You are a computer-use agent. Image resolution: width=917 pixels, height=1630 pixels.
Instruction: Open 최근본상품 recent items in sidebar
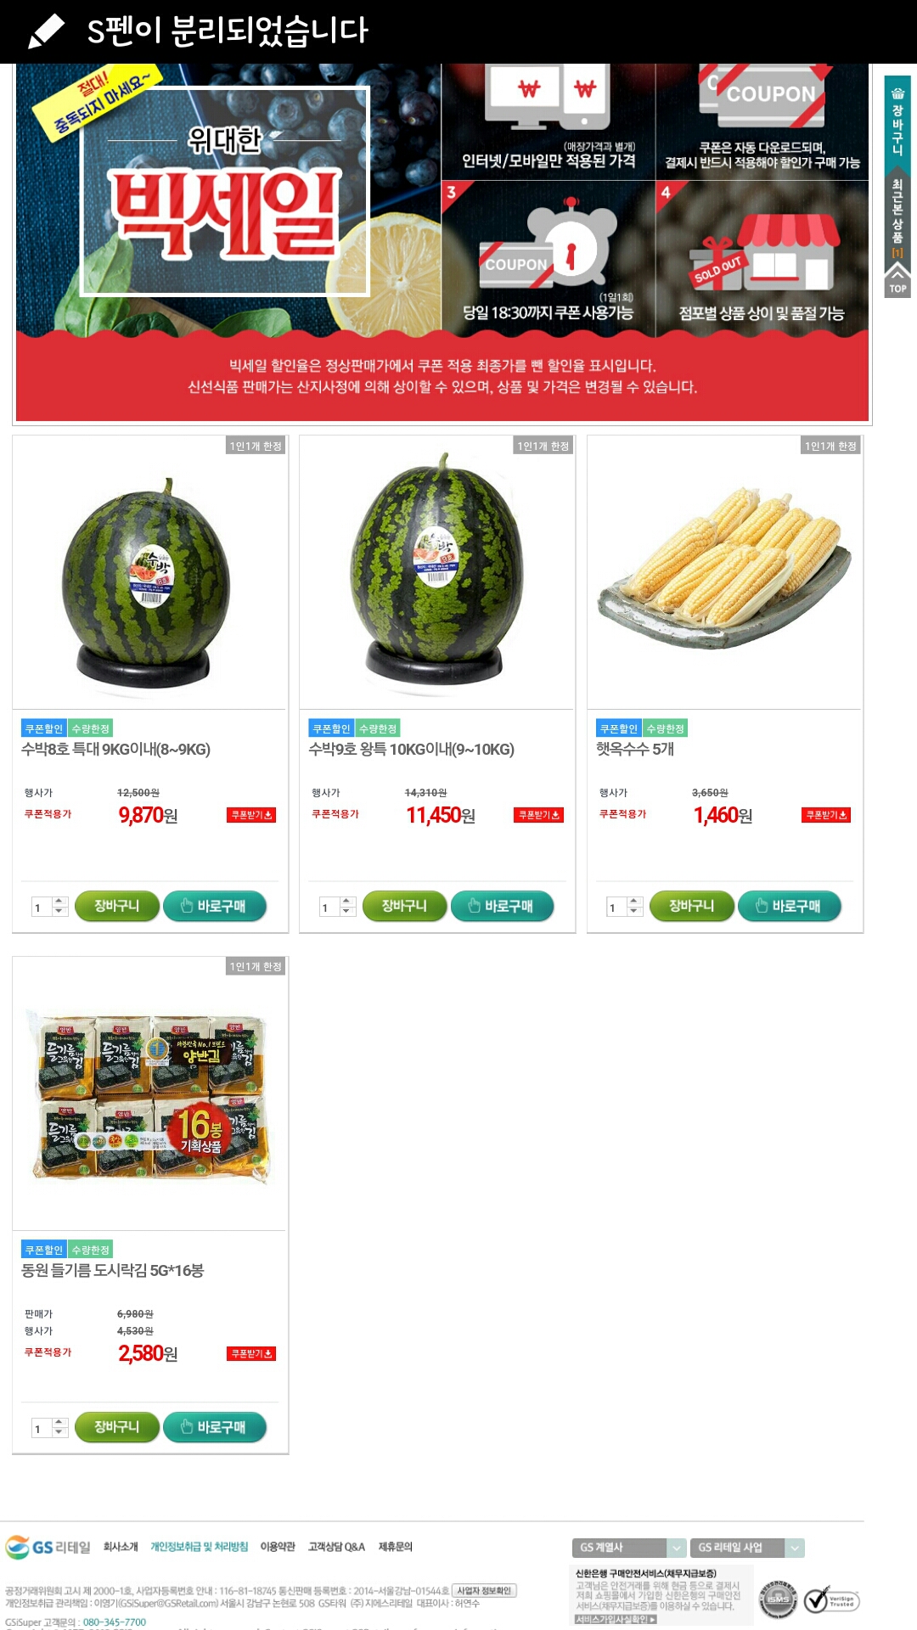897,217
